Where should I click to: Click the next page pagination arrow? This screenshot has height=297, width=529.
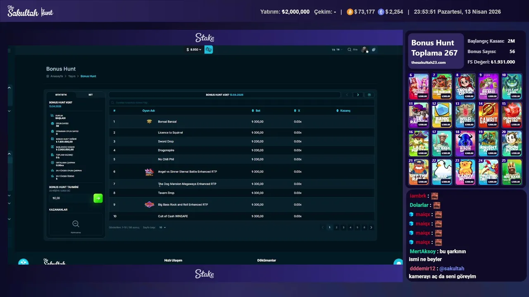click(x=371, y=227)
